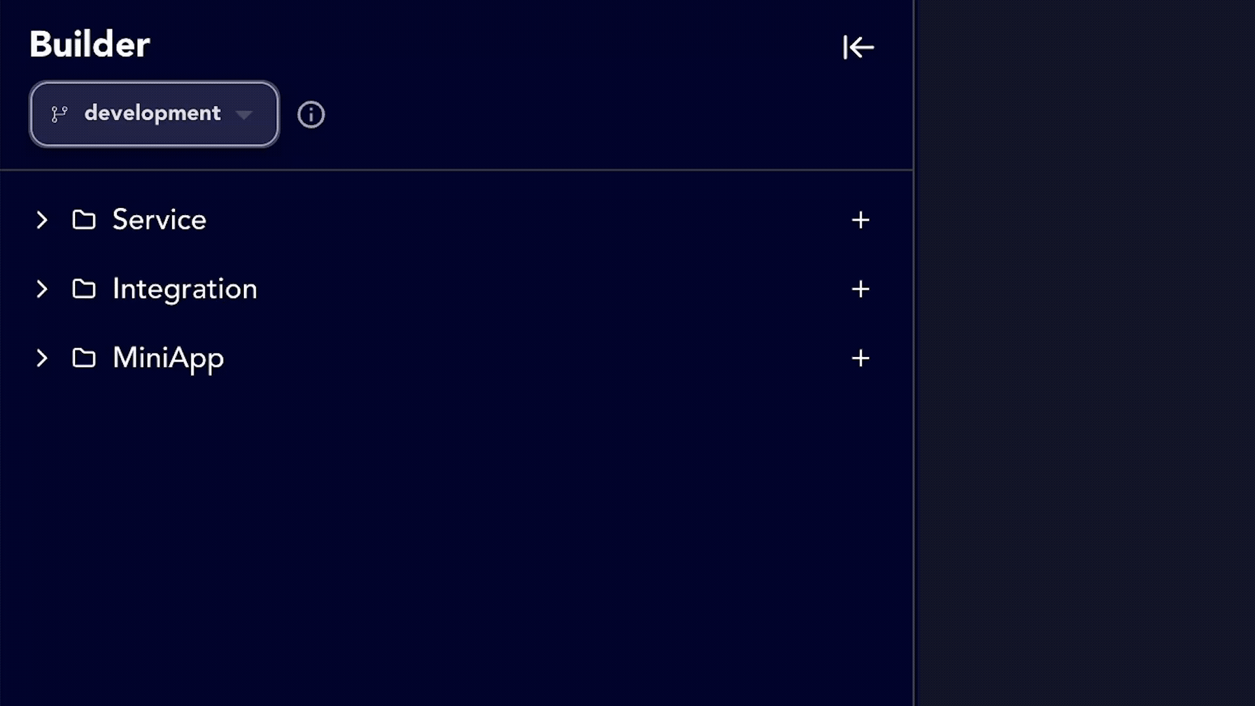Viewport: 1255px width, 706px height.
Task: Click the git branch icon in selector
Action: click(59, 114)
